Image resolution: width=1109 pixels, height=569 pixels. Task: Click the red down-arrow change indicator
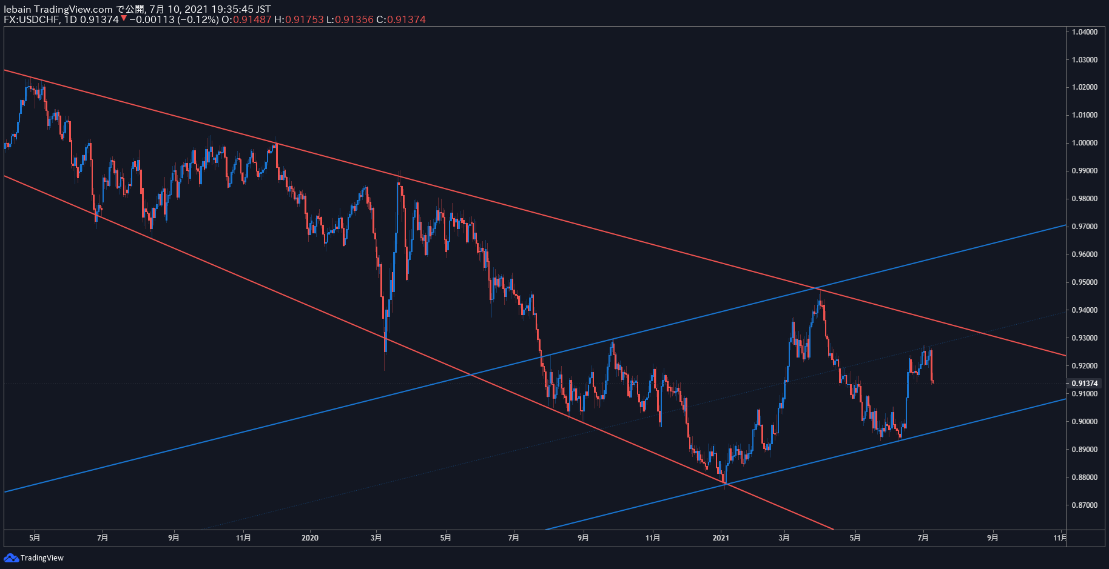click(x=124, y=19)
